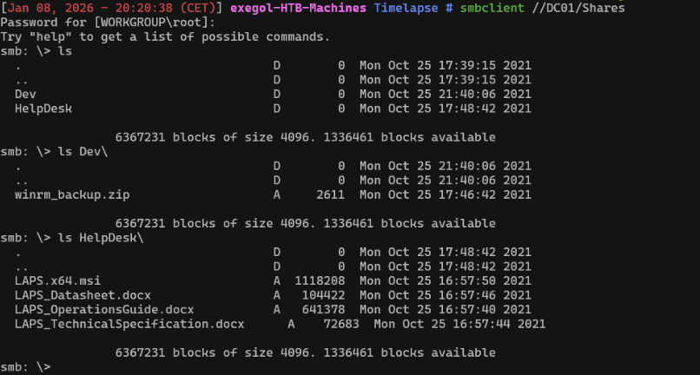Click the 1118208 size value for LAPS.x64.msi
The width and height of the screenshot is (700, 375).
[320, 280]
